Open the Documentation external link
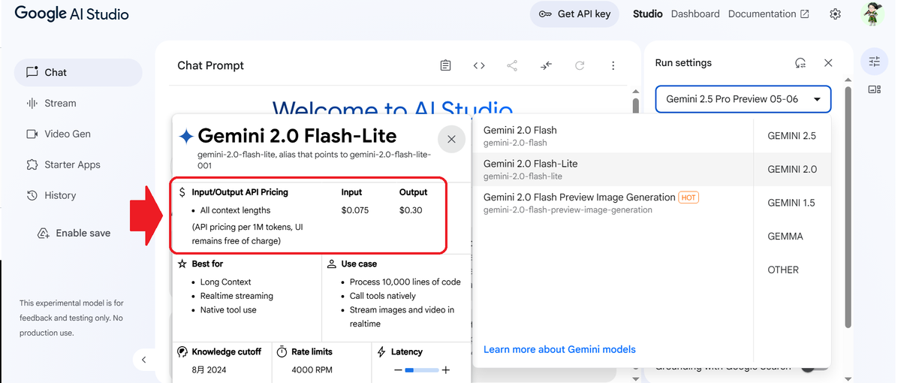Image resolution: width=901 pixels, height=383 pixels. tap(769, 14)
